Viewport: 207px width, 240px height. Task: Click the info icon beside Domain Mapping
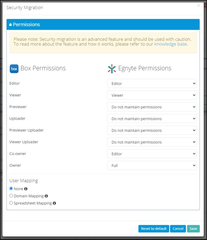pos(46,196)
